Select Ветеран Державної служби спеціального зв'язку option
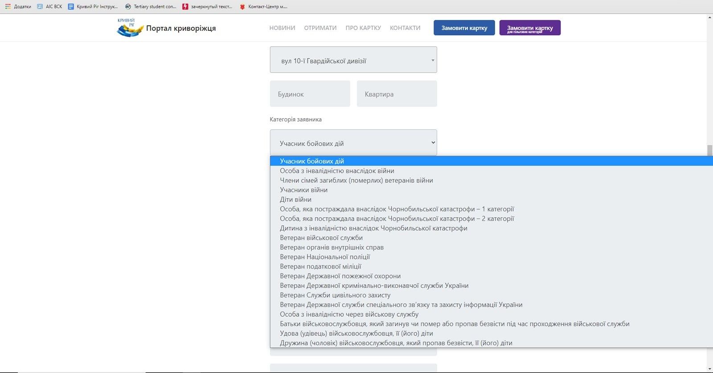Screen dimensions: 713x373 point(491,305)
